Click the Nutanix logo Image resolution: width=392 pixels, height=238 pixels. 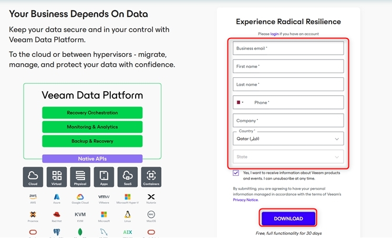point(151,198)
